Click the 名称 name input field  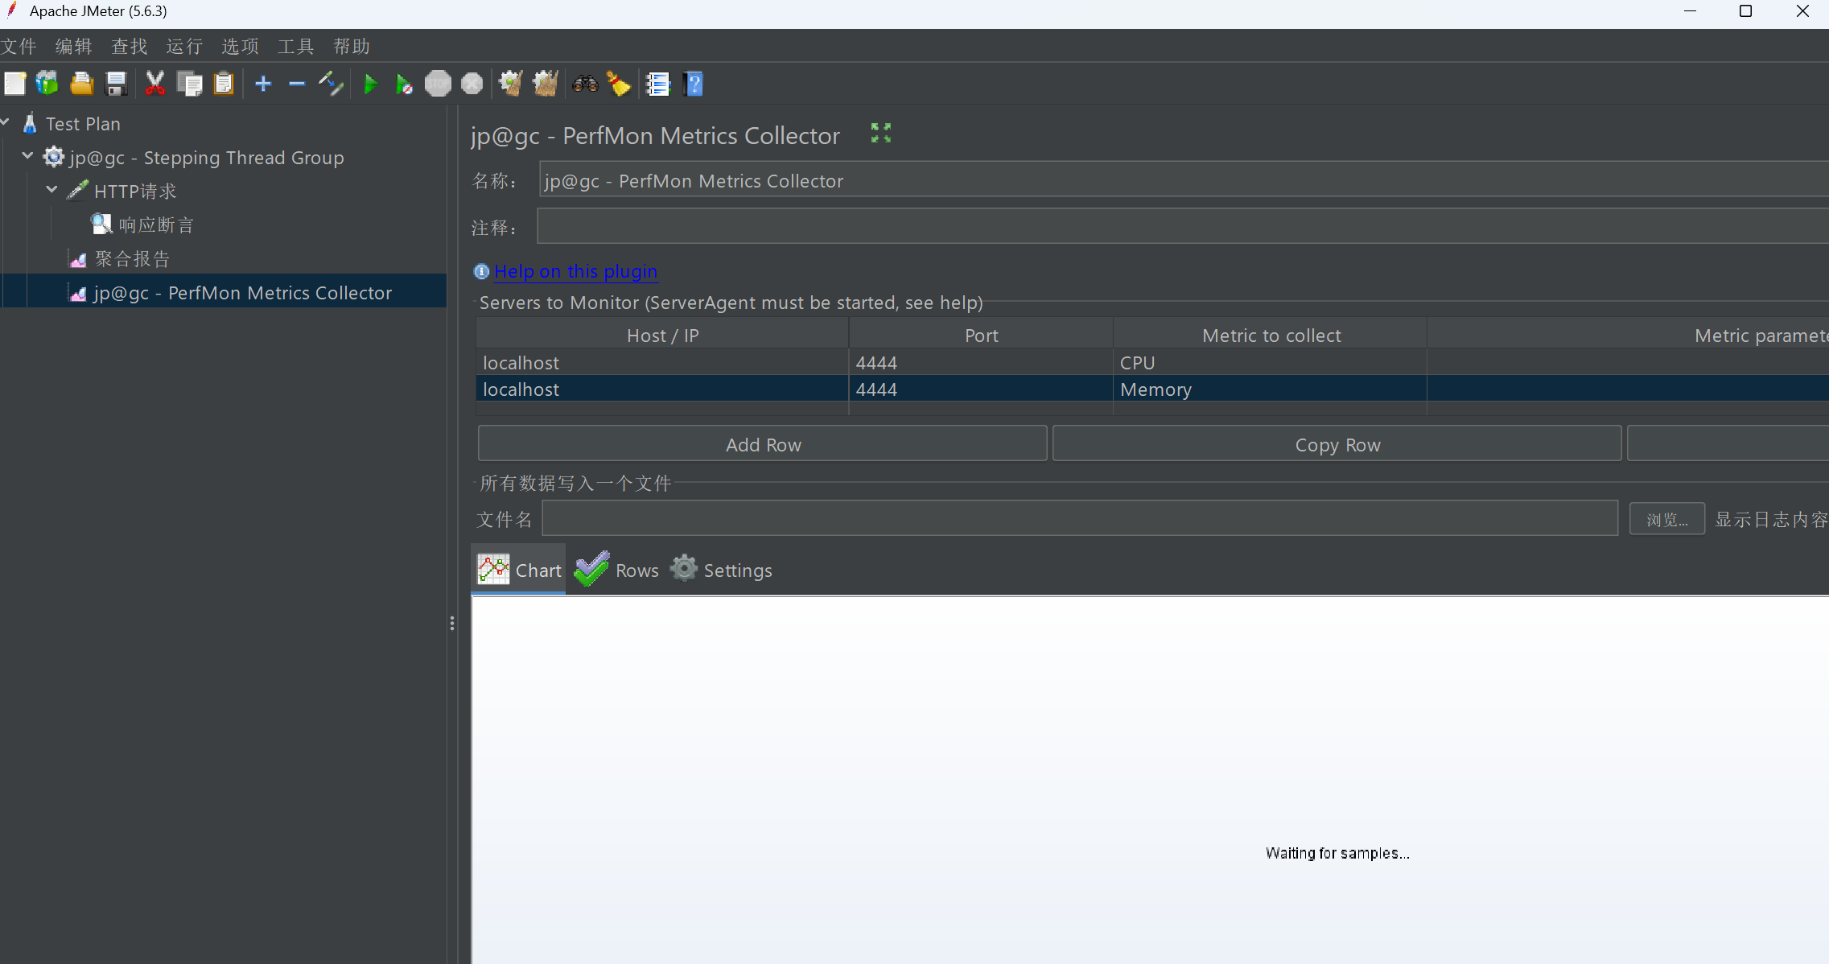coord(1183,180)
